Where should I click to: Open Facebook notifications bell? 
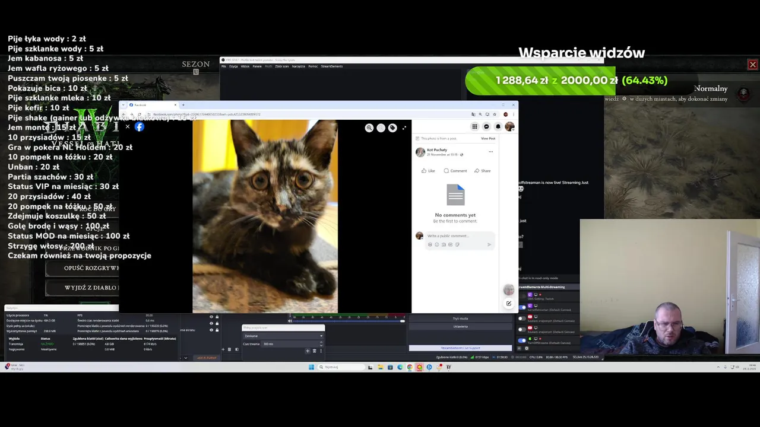point(498,126)
